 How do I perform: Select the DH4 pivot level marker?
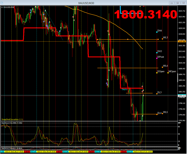[157, 32]
